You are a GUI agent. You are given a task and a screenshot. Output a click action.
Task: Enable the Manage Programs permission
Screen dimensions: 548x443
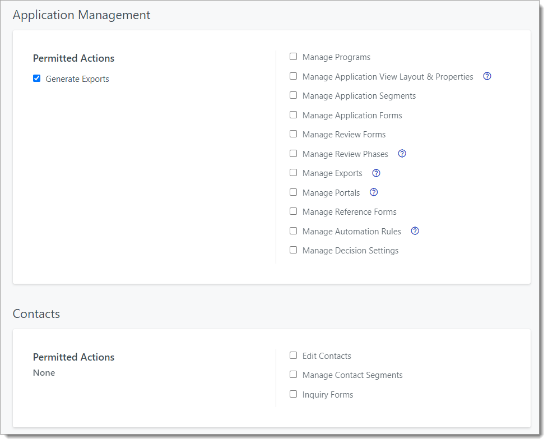293,56
